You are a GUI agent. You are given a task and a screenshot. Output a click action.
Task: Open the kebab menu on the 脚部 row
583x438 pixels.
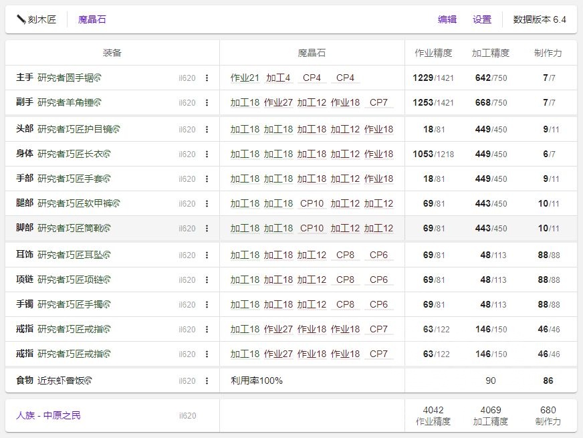pos(205,230)
